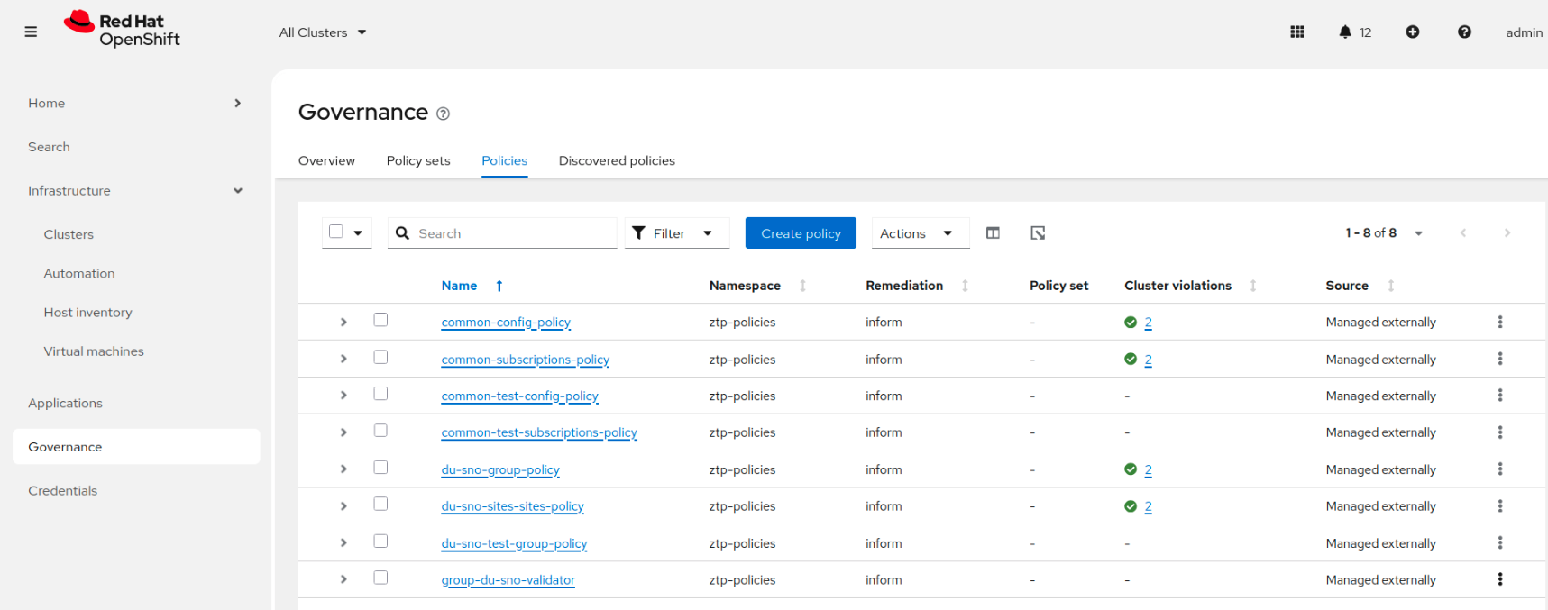This screenshot has height=610, width=1548.
Task: Tick the group-du-sno-validator row checkbox
Action: (x=380, y=578)
